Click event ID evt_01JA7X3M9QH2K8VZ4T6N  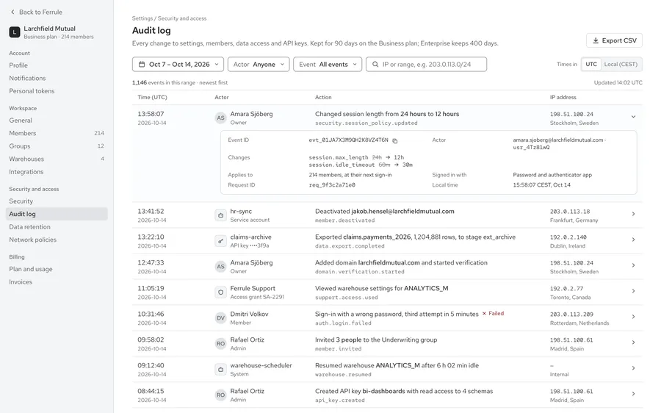(348, 140)
